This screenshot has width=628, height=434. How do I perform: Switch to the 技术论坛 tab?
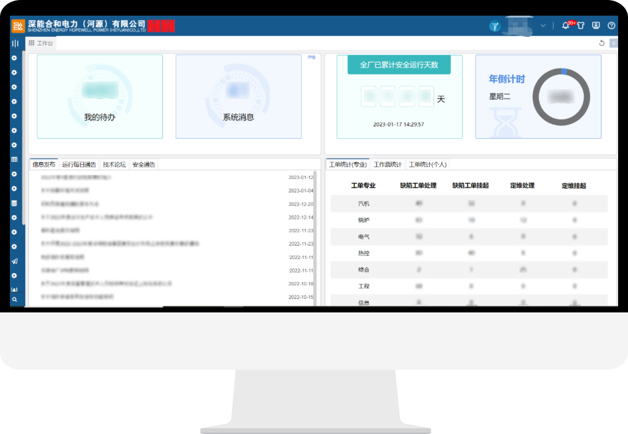114,164
